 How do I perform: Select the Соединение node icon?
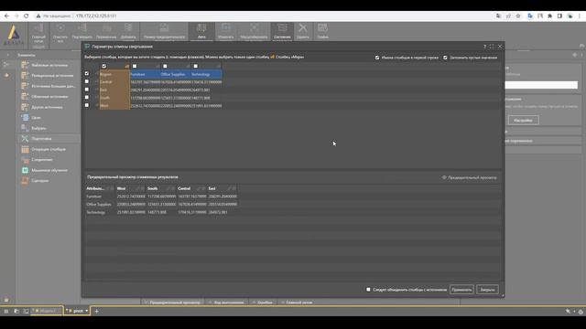point(25,160)
